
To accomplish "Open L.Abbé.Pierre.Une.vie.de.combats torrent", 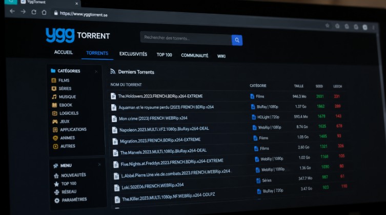I will (175, 173).
